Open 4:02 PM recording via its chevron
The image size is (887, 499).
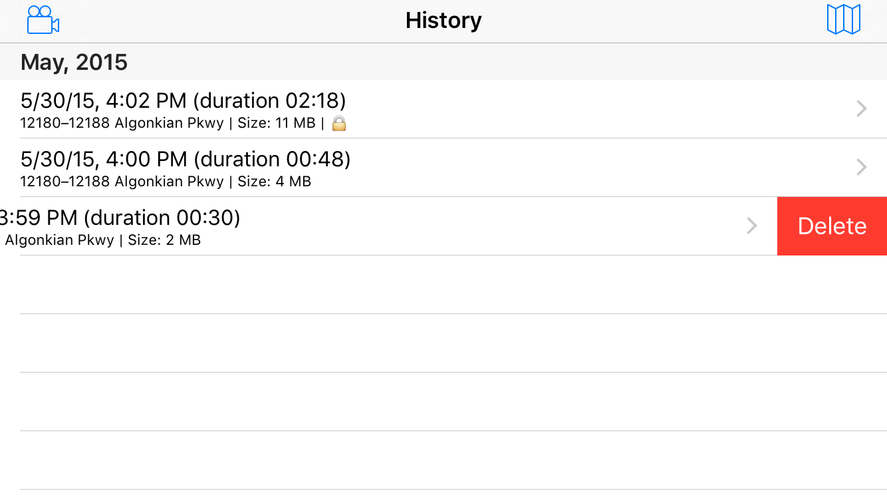click(861, 108)
